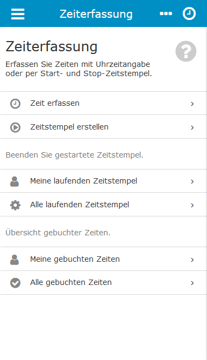This screenshot has height=360, width=207.
Task: Expand Zeitstempel erstellen via its chevron
Action: tap(192, 127)
